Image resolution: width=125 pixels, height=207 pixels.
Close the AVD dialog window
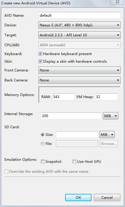[x=117, y=2]
